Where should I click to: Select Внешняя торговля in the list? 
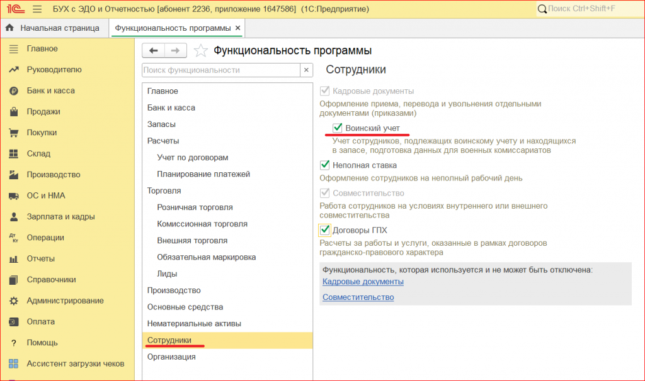tap(227, 241)
